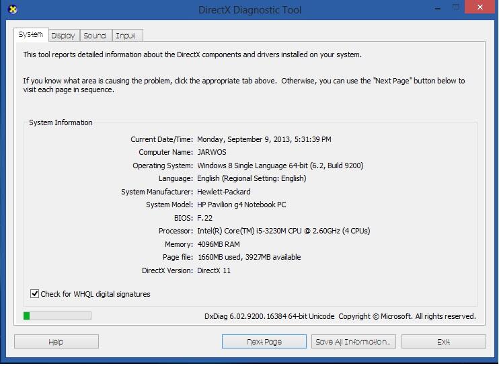
Task: Toggle Check for WHQL digital signatures checkbox
Action: 34,293
